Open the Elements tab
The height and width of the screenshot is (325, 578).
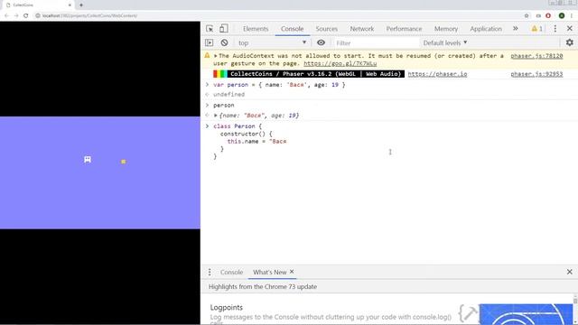[x=256, y=29]
